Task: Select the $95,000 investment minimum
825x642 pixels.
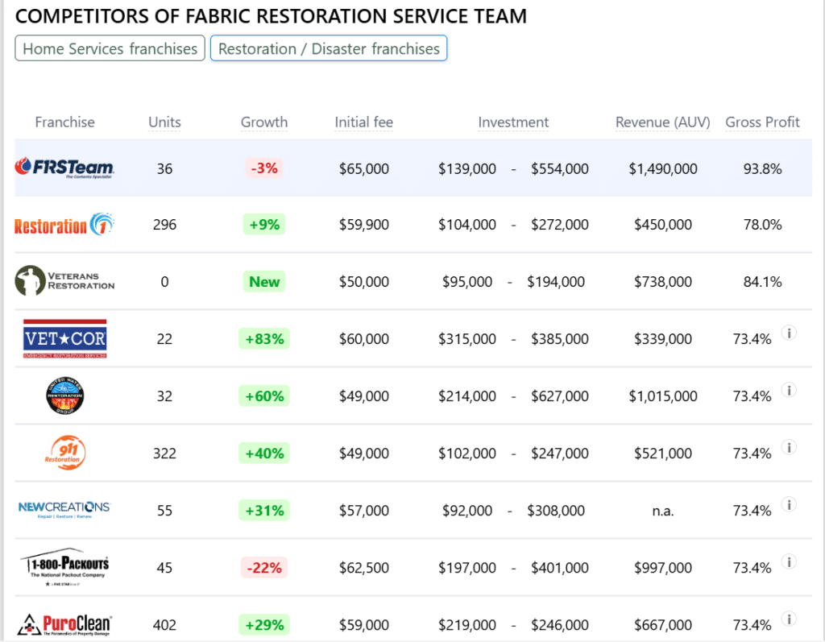Action: tap(467, 282)
